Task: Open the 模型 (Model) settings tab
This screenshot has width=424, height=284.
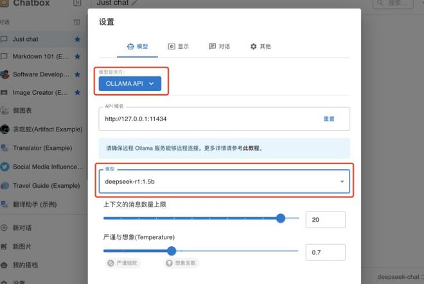Action: coord(137,46)
